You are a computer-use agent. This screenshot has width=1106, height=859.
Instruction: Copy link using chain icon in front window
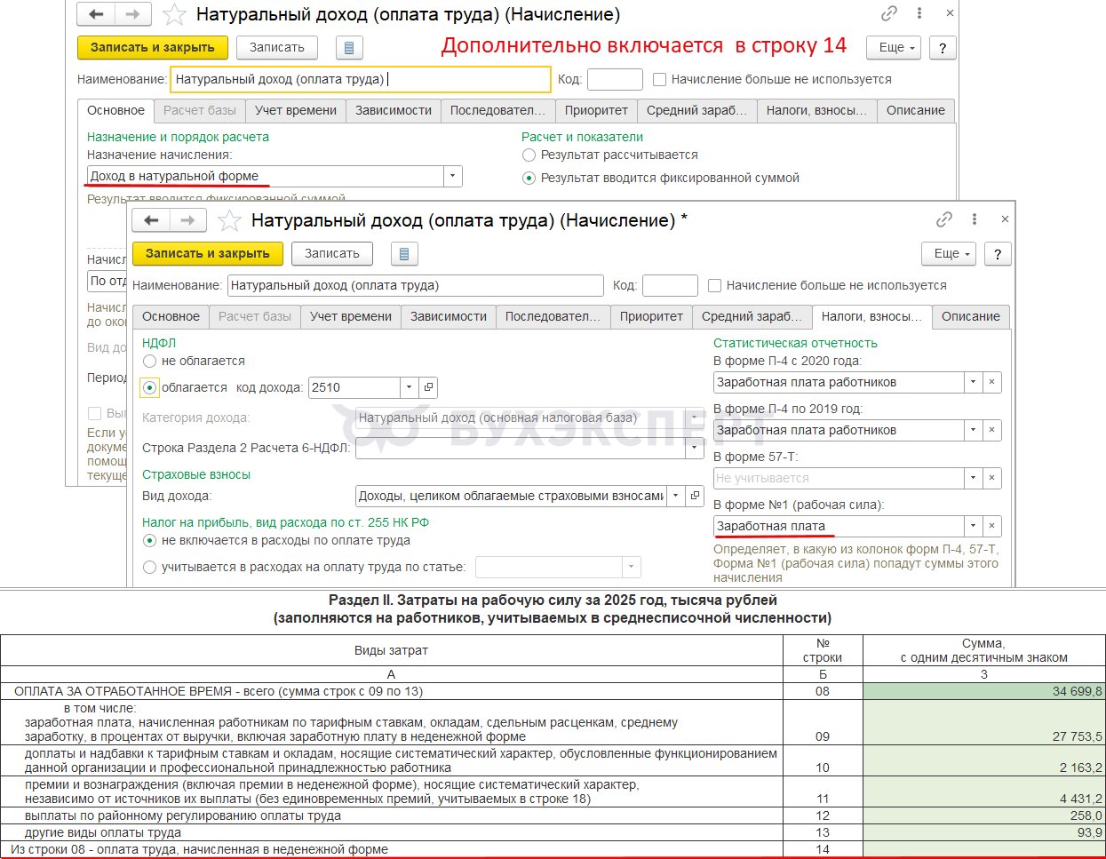point(944,219)
